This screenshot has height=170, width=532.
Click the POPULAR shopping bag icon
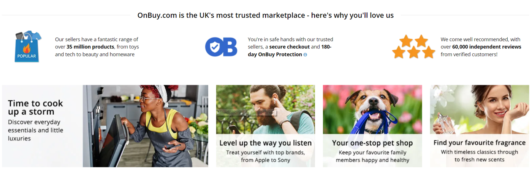(27, 47)
